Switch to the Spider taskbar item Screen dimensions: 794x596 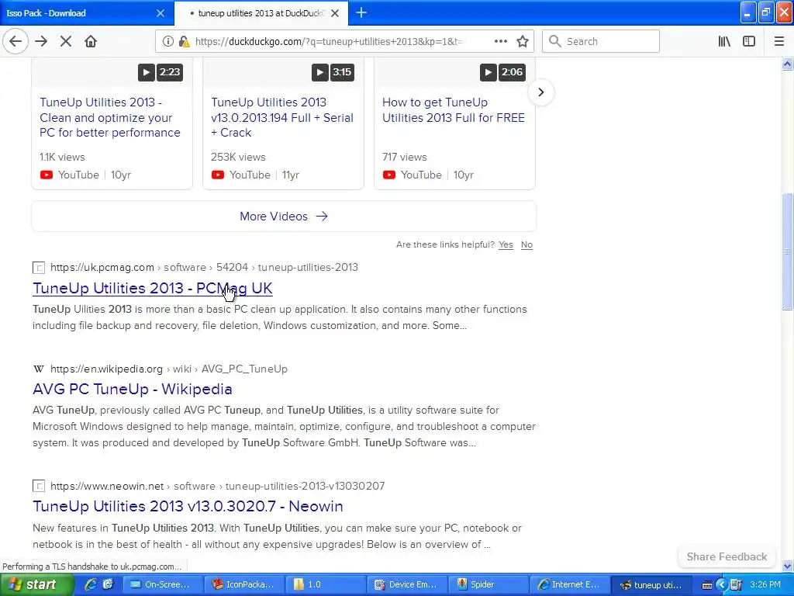tap(488, 584)
